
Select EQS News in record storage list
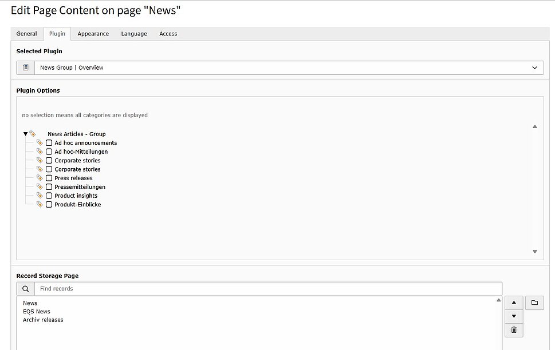pos(37,312)
